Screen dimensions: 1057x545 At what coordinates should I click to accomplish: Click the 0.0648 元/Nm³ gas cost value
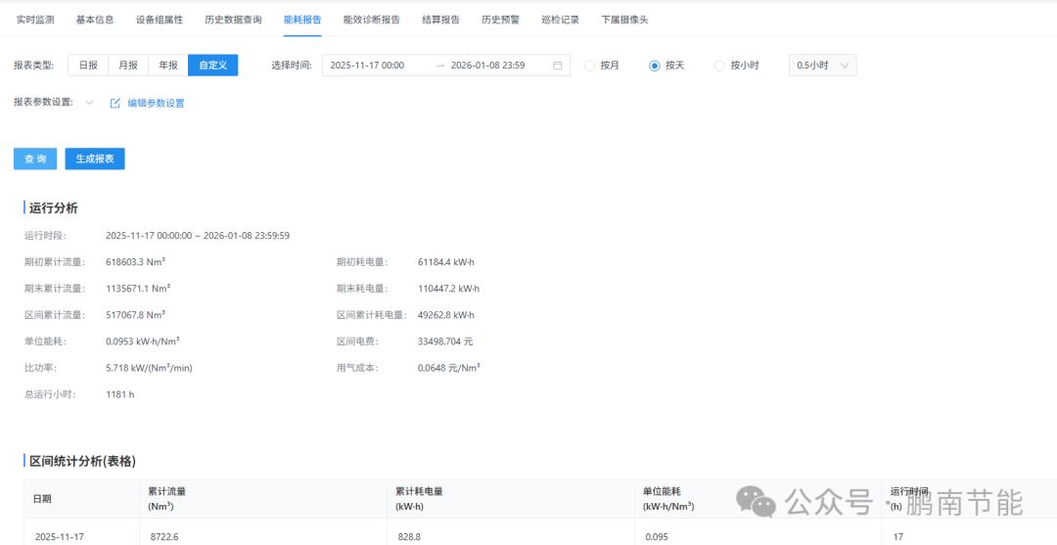(449, 368)
